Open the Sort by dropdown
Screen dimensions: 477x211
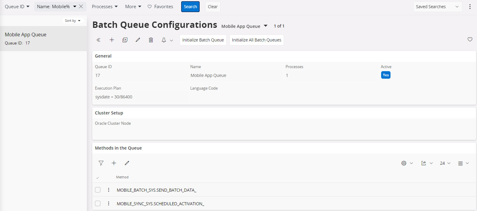coord(73,21)
